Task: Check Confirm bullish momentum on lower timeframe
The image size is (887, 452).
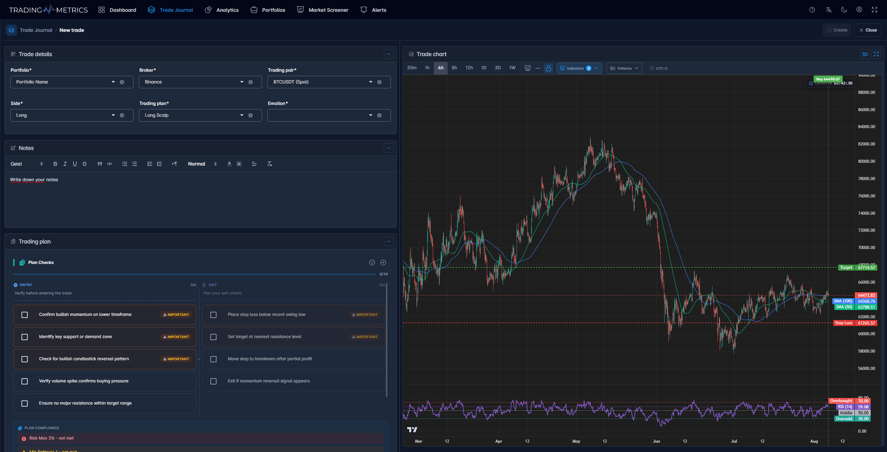Action: coord(25,315)
